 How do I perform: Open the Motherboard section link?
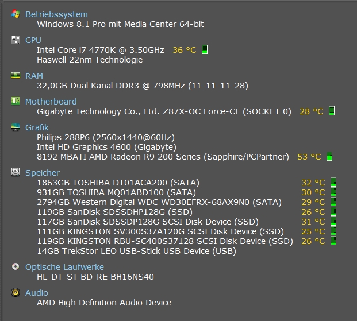coord(51,102)
